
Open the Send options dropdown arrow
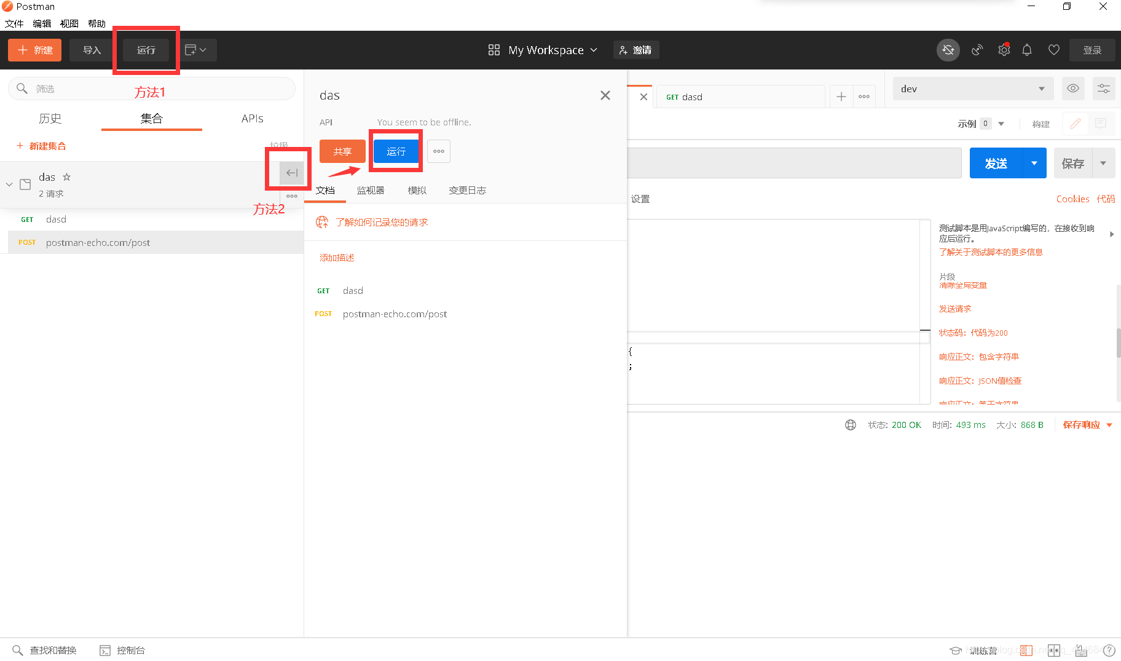(x=1034, y=163)
